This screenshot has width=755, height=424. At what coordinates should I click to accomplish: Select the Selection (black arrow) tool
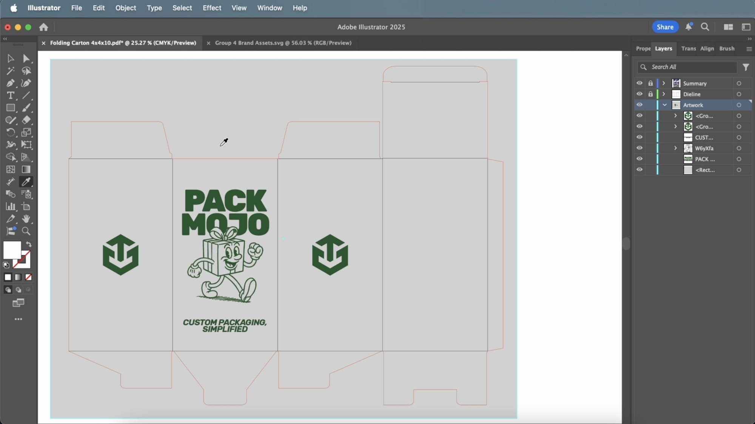point(11,59)
